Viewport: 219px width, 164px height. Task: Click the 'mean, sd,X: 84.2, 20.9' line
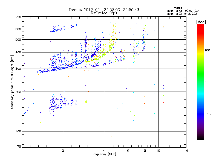pos(182,14)
